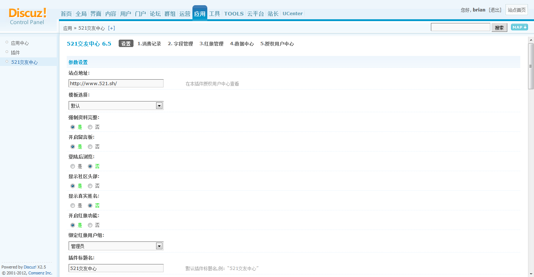Open the 论坛 top menu
534x277 pixels.
tap(155, 14)
